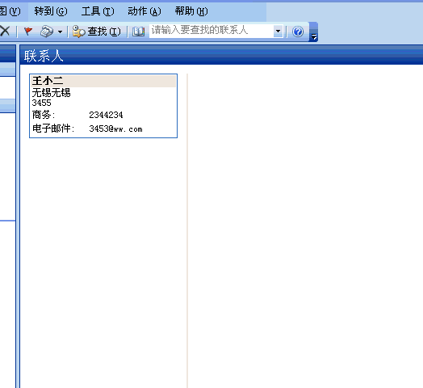Click the blue help question mark icon

click(298, 32)
